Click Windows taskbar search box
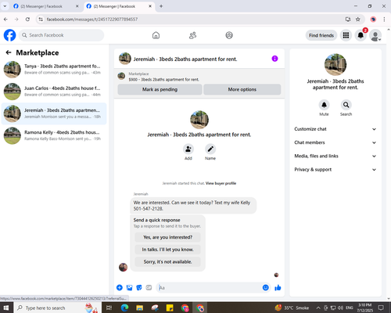391x313 pixels. pos(56,308)
